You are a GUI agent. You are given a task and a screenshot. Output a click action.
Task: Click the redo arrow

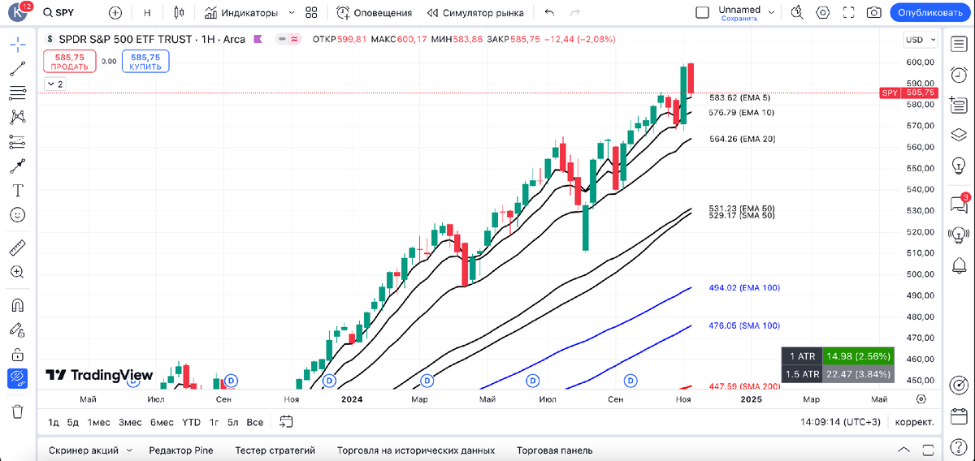coord(576,13)
